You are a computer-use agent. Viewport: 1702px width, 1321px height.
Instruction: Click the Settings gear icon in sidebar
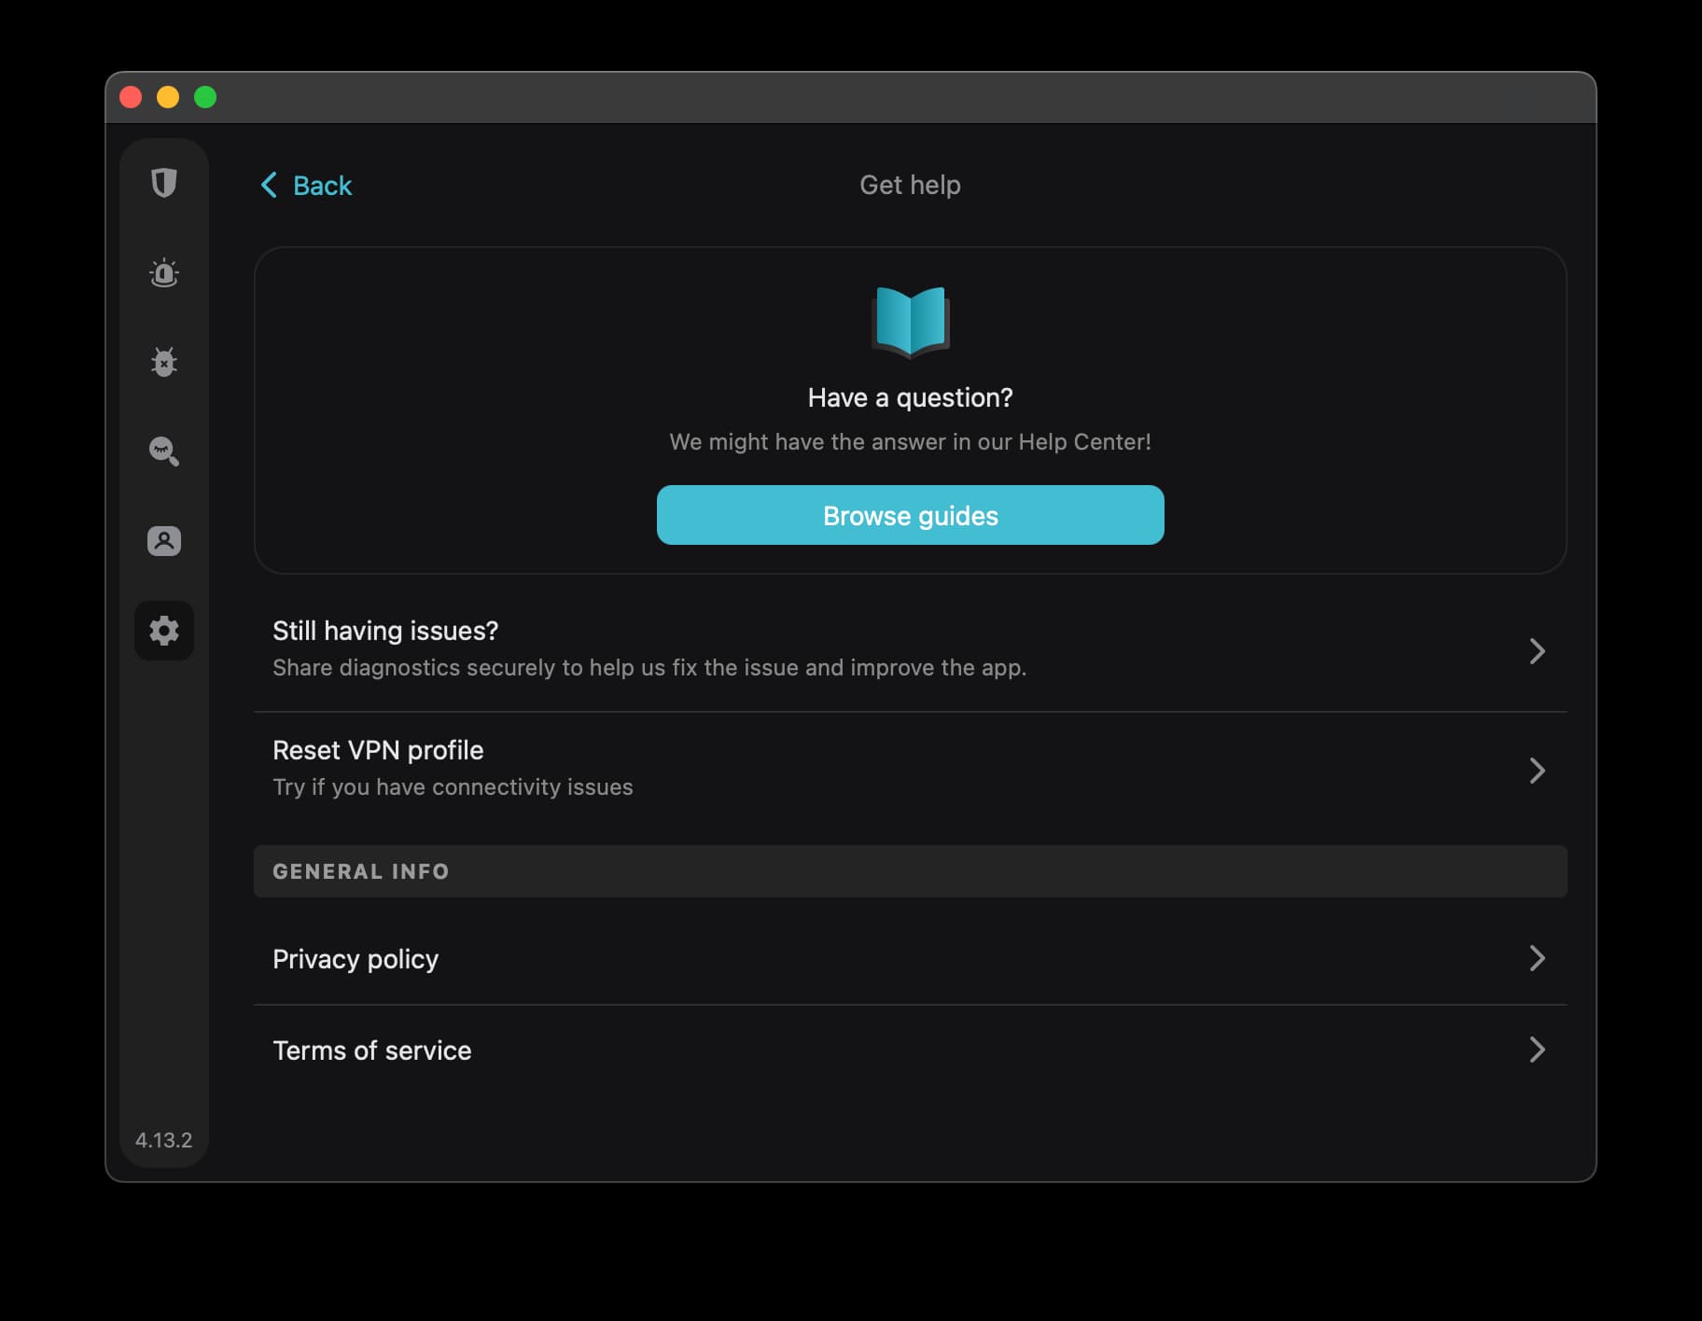(x=164, y=631)
